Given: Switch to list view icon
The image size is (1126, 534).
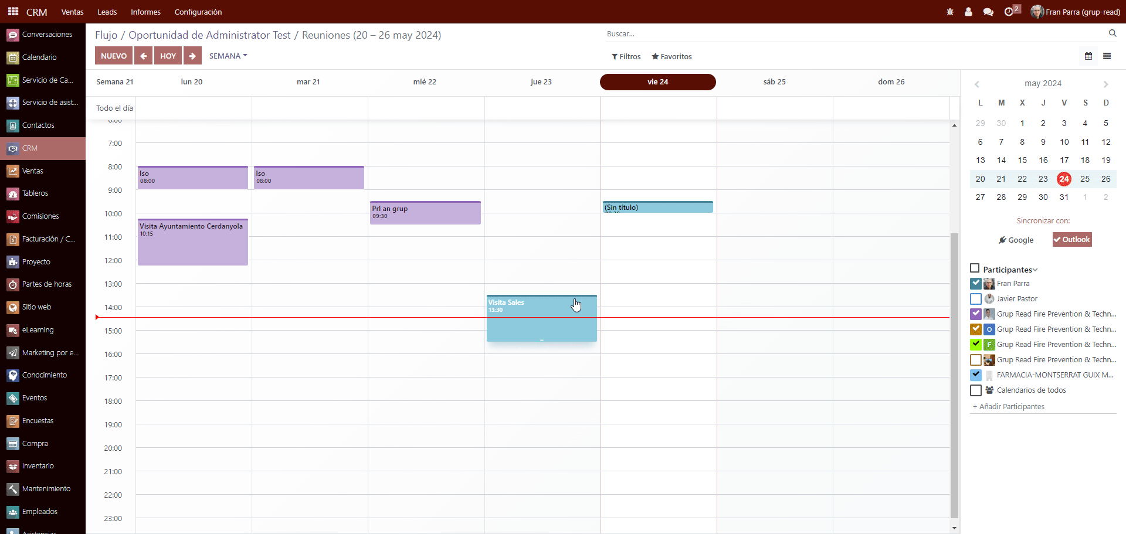Looking at the screenshot, I should coord(1107,56).
